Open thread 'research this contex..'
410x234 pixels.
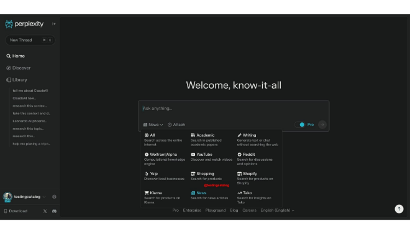30,106
